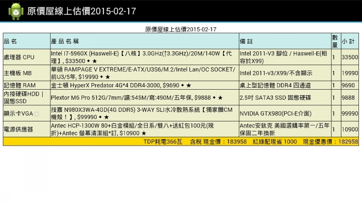
Task: Select the table caption 原價屋線上估價2015-02-17
Action: pyautogui.click(x=181, y=29)
